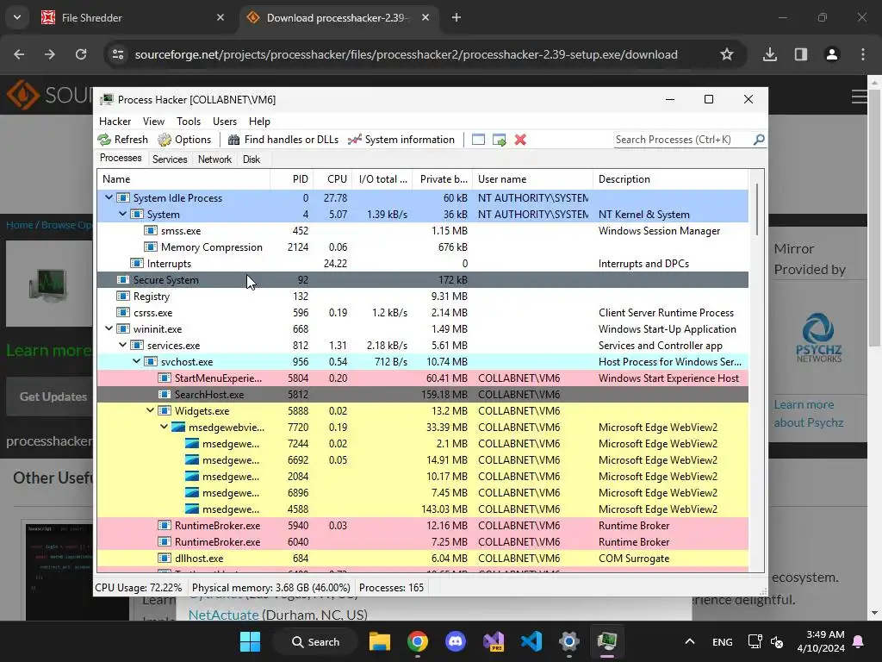Select the dllhost.exe process row
The width and height of the screenshot is (882, 662).
(422, 558)
